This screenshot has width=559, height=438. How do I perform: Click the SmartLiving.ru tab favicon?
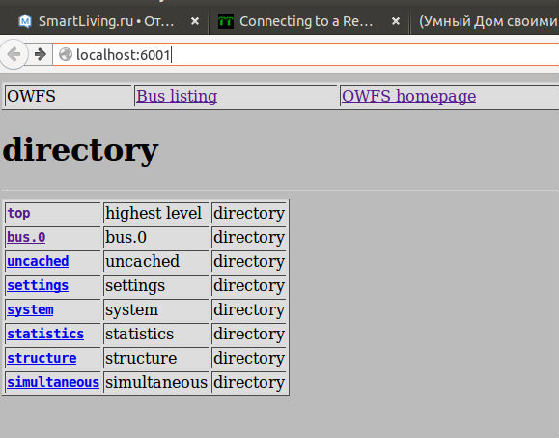25,21
